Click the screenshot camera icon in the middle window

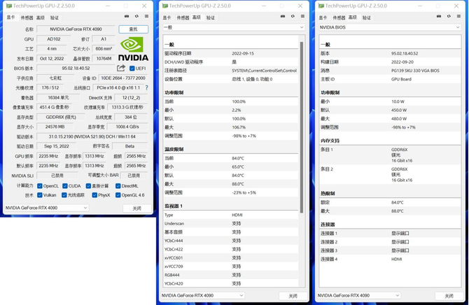tap(283, 16)
